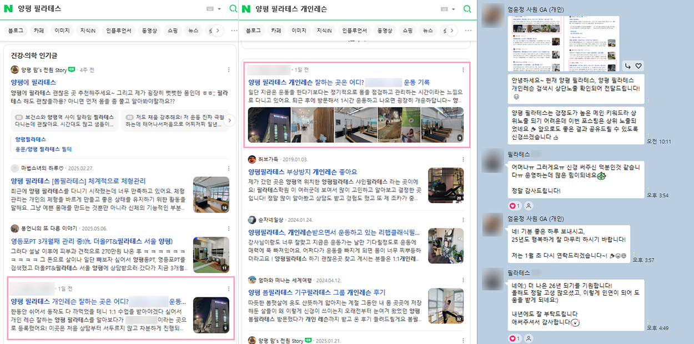Screen dimensions: 694x344
Task: Open the 5-photo thumbnail of 손자네일상 post
Action: [x=446, y=246]
